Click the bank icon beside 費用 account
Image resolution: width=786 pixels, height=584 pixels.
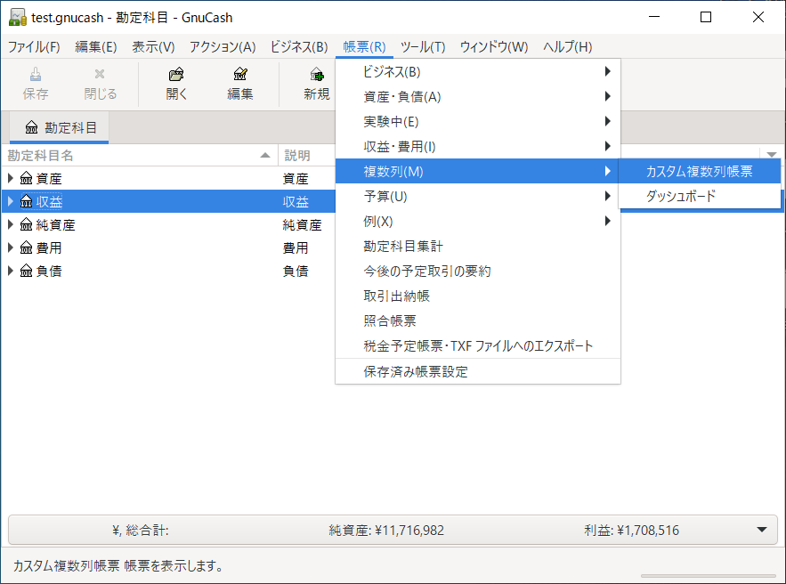[26, 247]
